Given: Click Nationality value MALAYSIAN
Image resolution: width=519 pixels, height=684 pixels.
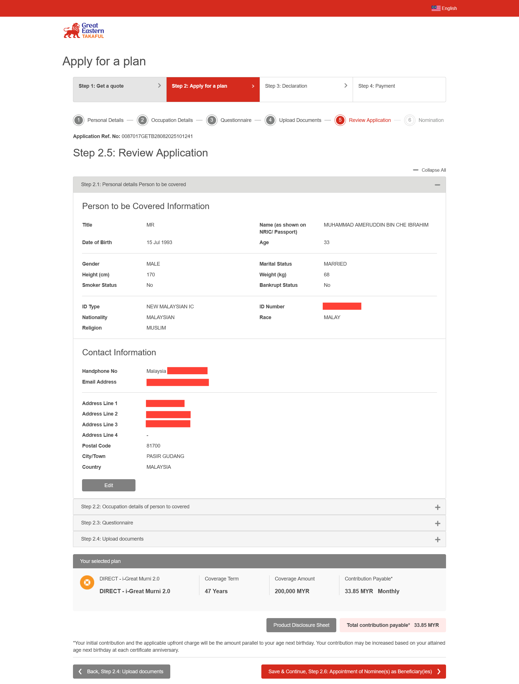Looking at the screenshot, I should pyautogui.click(x=160, y=317).
